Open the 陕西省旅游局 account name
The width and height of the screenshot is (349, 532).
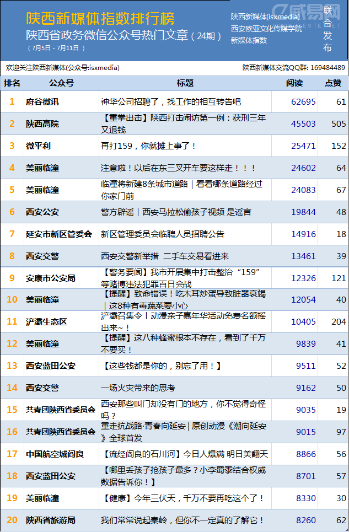[x=51, y=520]
